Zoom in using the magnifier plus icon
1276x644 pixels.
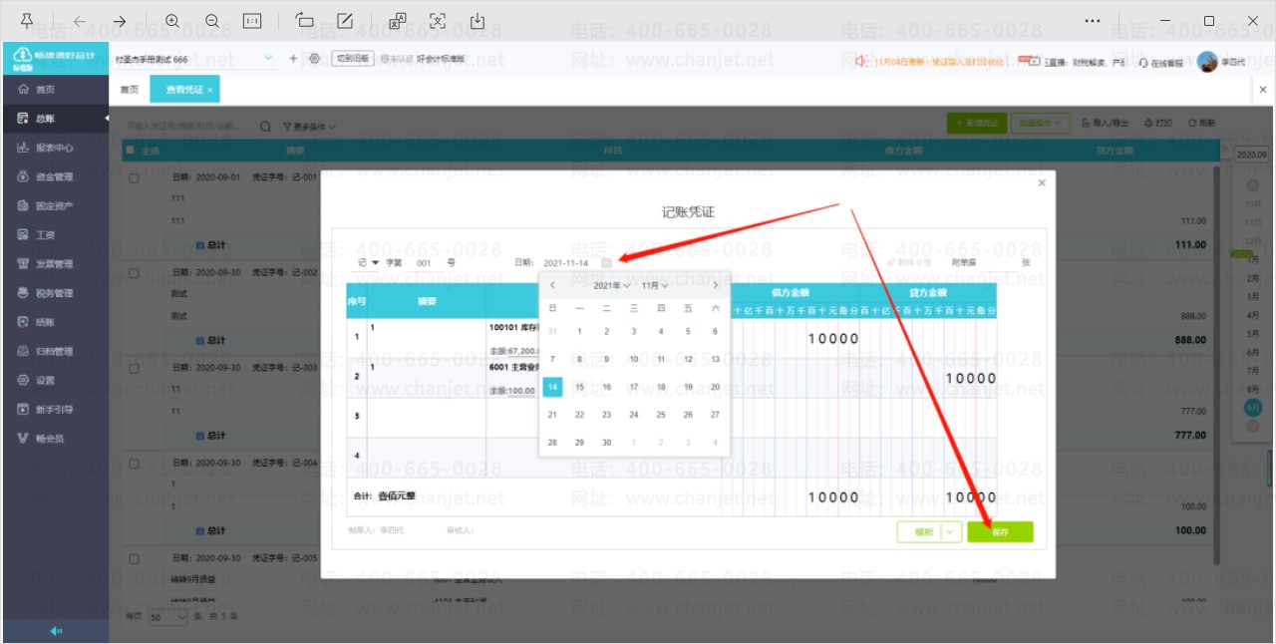tap(172, 20)
